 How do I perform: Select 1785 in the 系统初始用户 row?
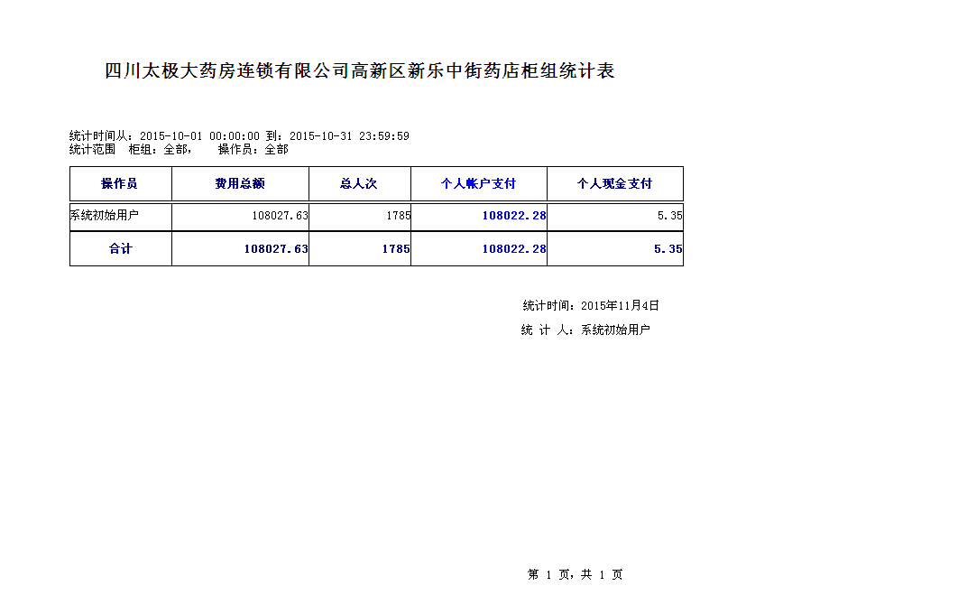pos(399,216)
